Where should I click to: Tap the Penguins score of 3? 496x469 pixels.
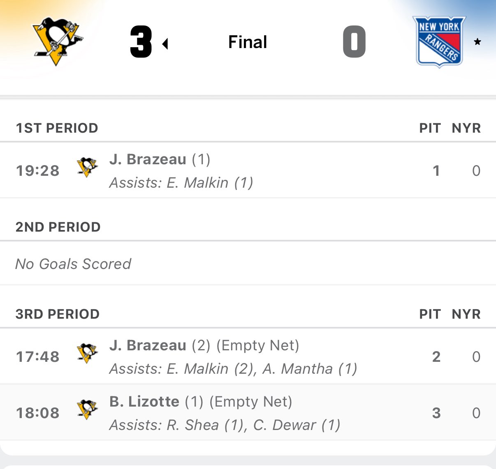click(x=141, y=42)
